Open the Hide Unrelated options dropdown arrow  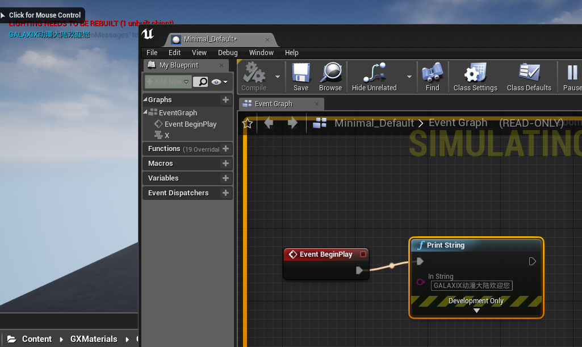(x=409, y=76)
